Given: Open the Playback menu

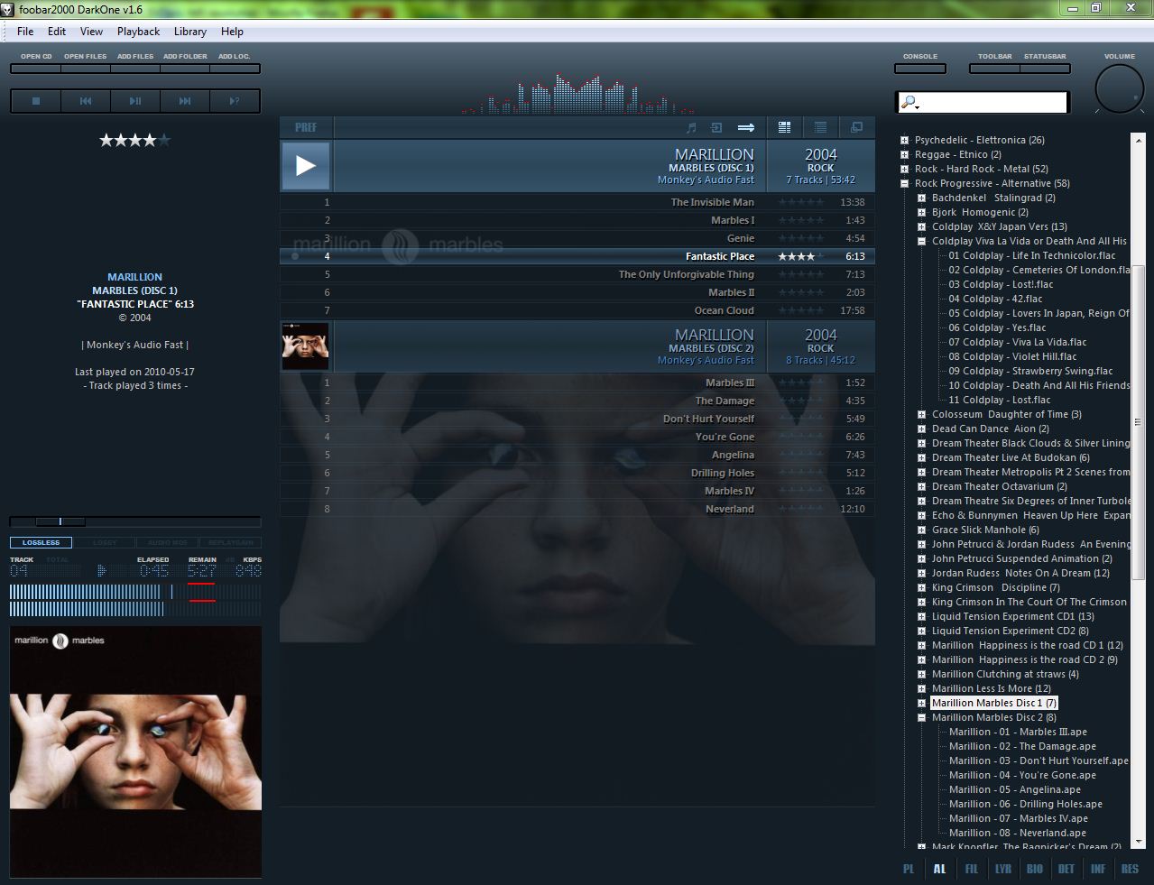Looking at the screenshot, I should (139, 32).
